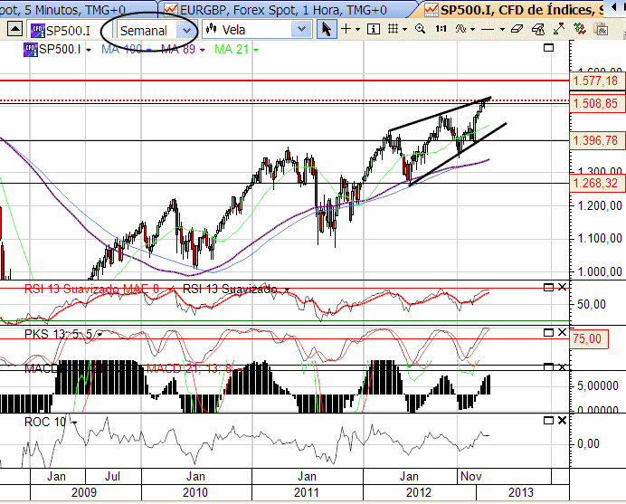Close the RSI indicator panel
This screenshot has width=626, height=504.
[x=562, y=287]
